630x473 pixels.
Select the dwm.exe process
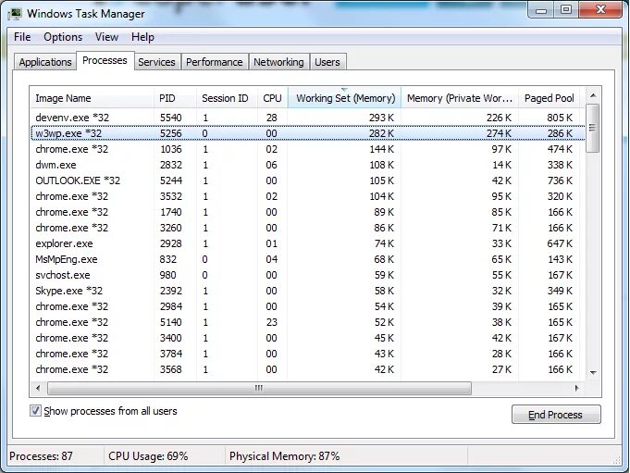[308, 165]
